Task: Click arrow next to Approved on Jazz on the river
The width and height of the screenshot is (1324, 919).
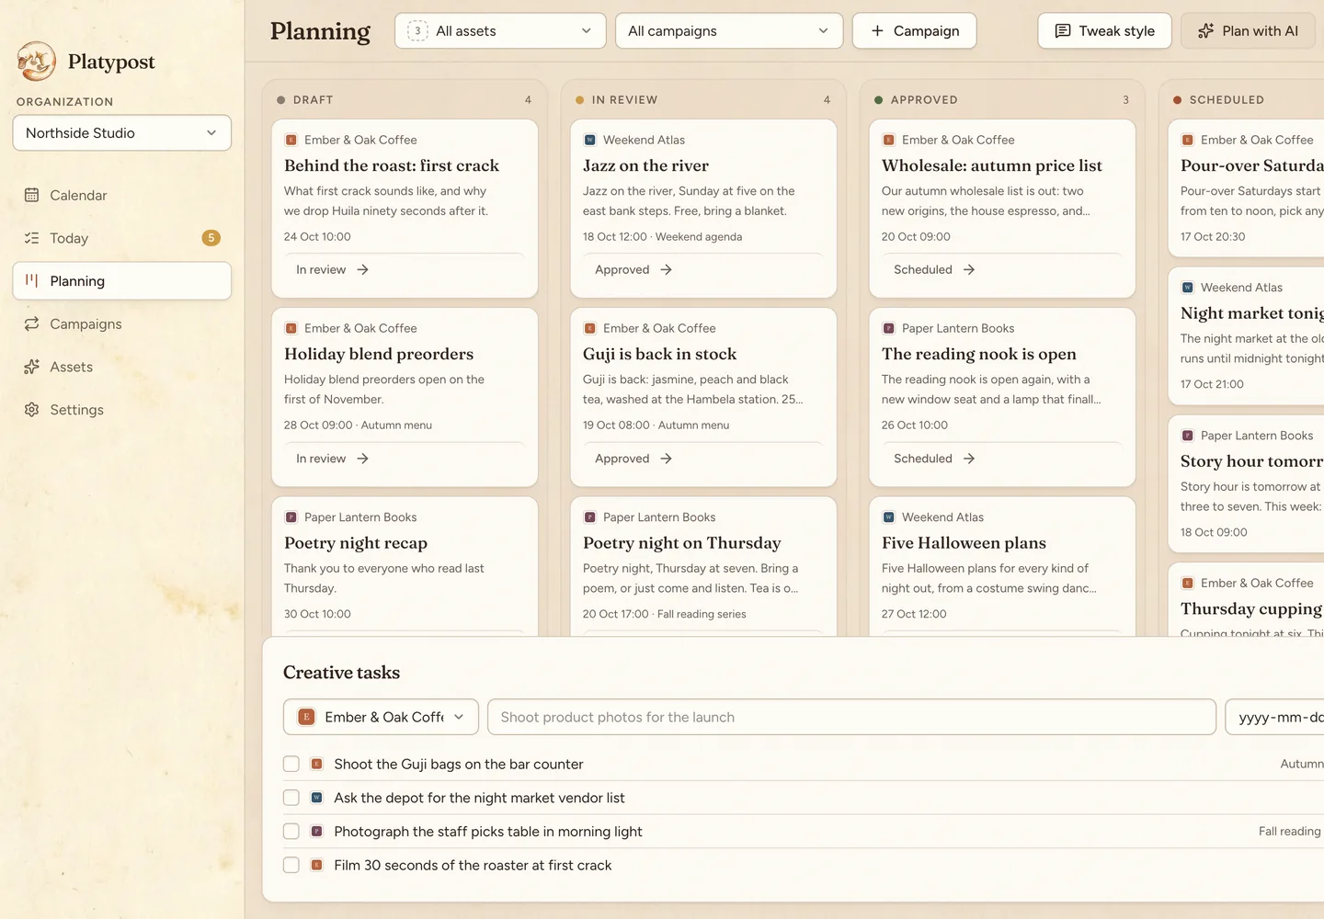Action: (666, 269)
